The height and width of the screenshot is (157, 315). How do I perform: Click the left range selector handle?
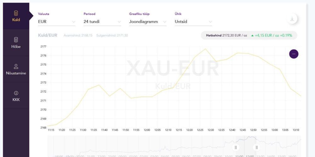point(236,147)
